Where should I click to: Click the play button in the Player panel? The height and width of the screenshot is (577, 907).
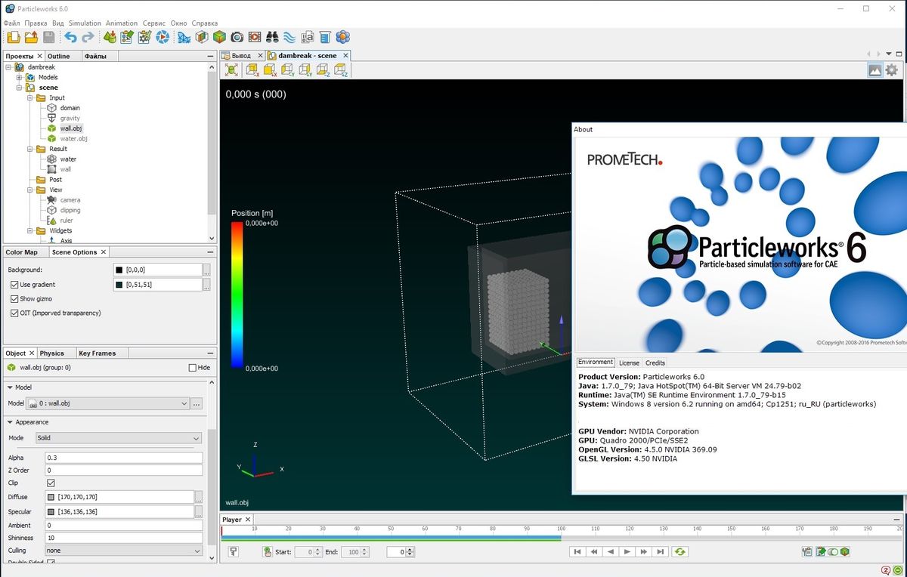pyautogui.click(x=627, y=551)
